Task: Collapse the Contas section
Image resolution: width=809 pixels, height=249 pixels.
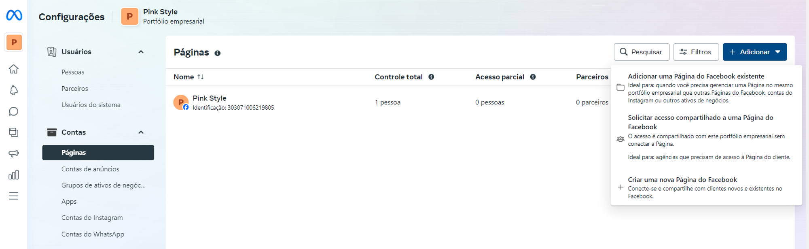Action: [x=141, y=132]
